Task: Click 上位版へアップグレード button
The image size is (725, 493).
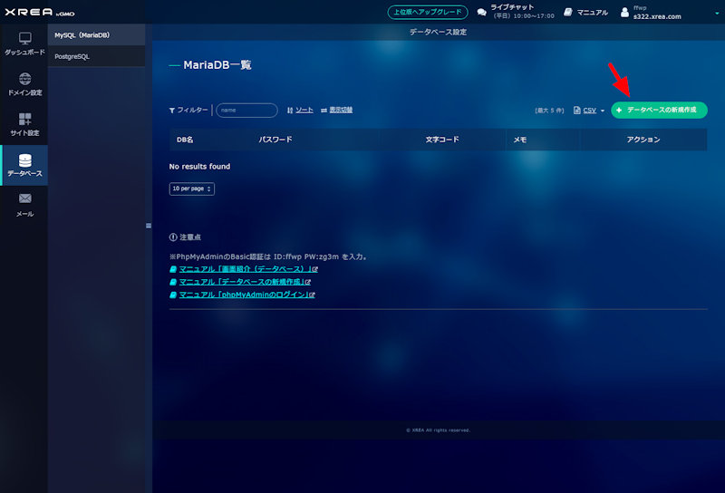Action: coord(427,13)
